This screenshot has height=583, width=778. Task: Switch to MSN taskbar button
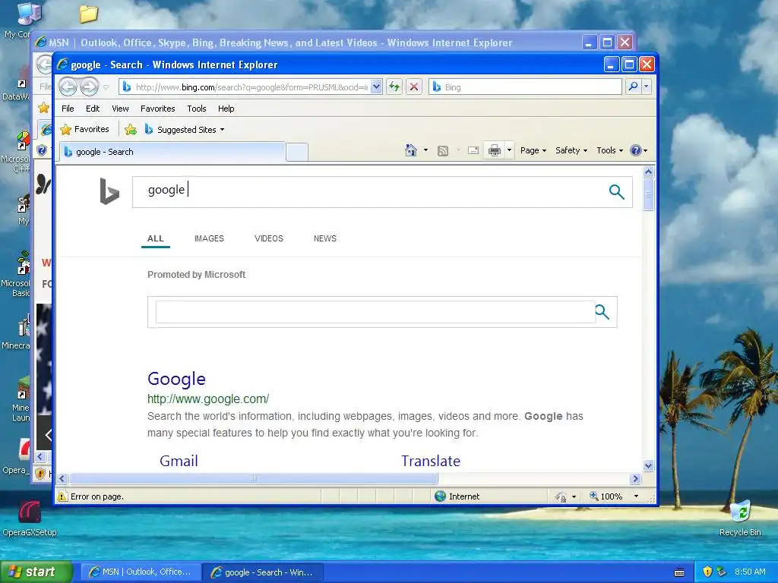pyautogui.click(x=141, y=572)
